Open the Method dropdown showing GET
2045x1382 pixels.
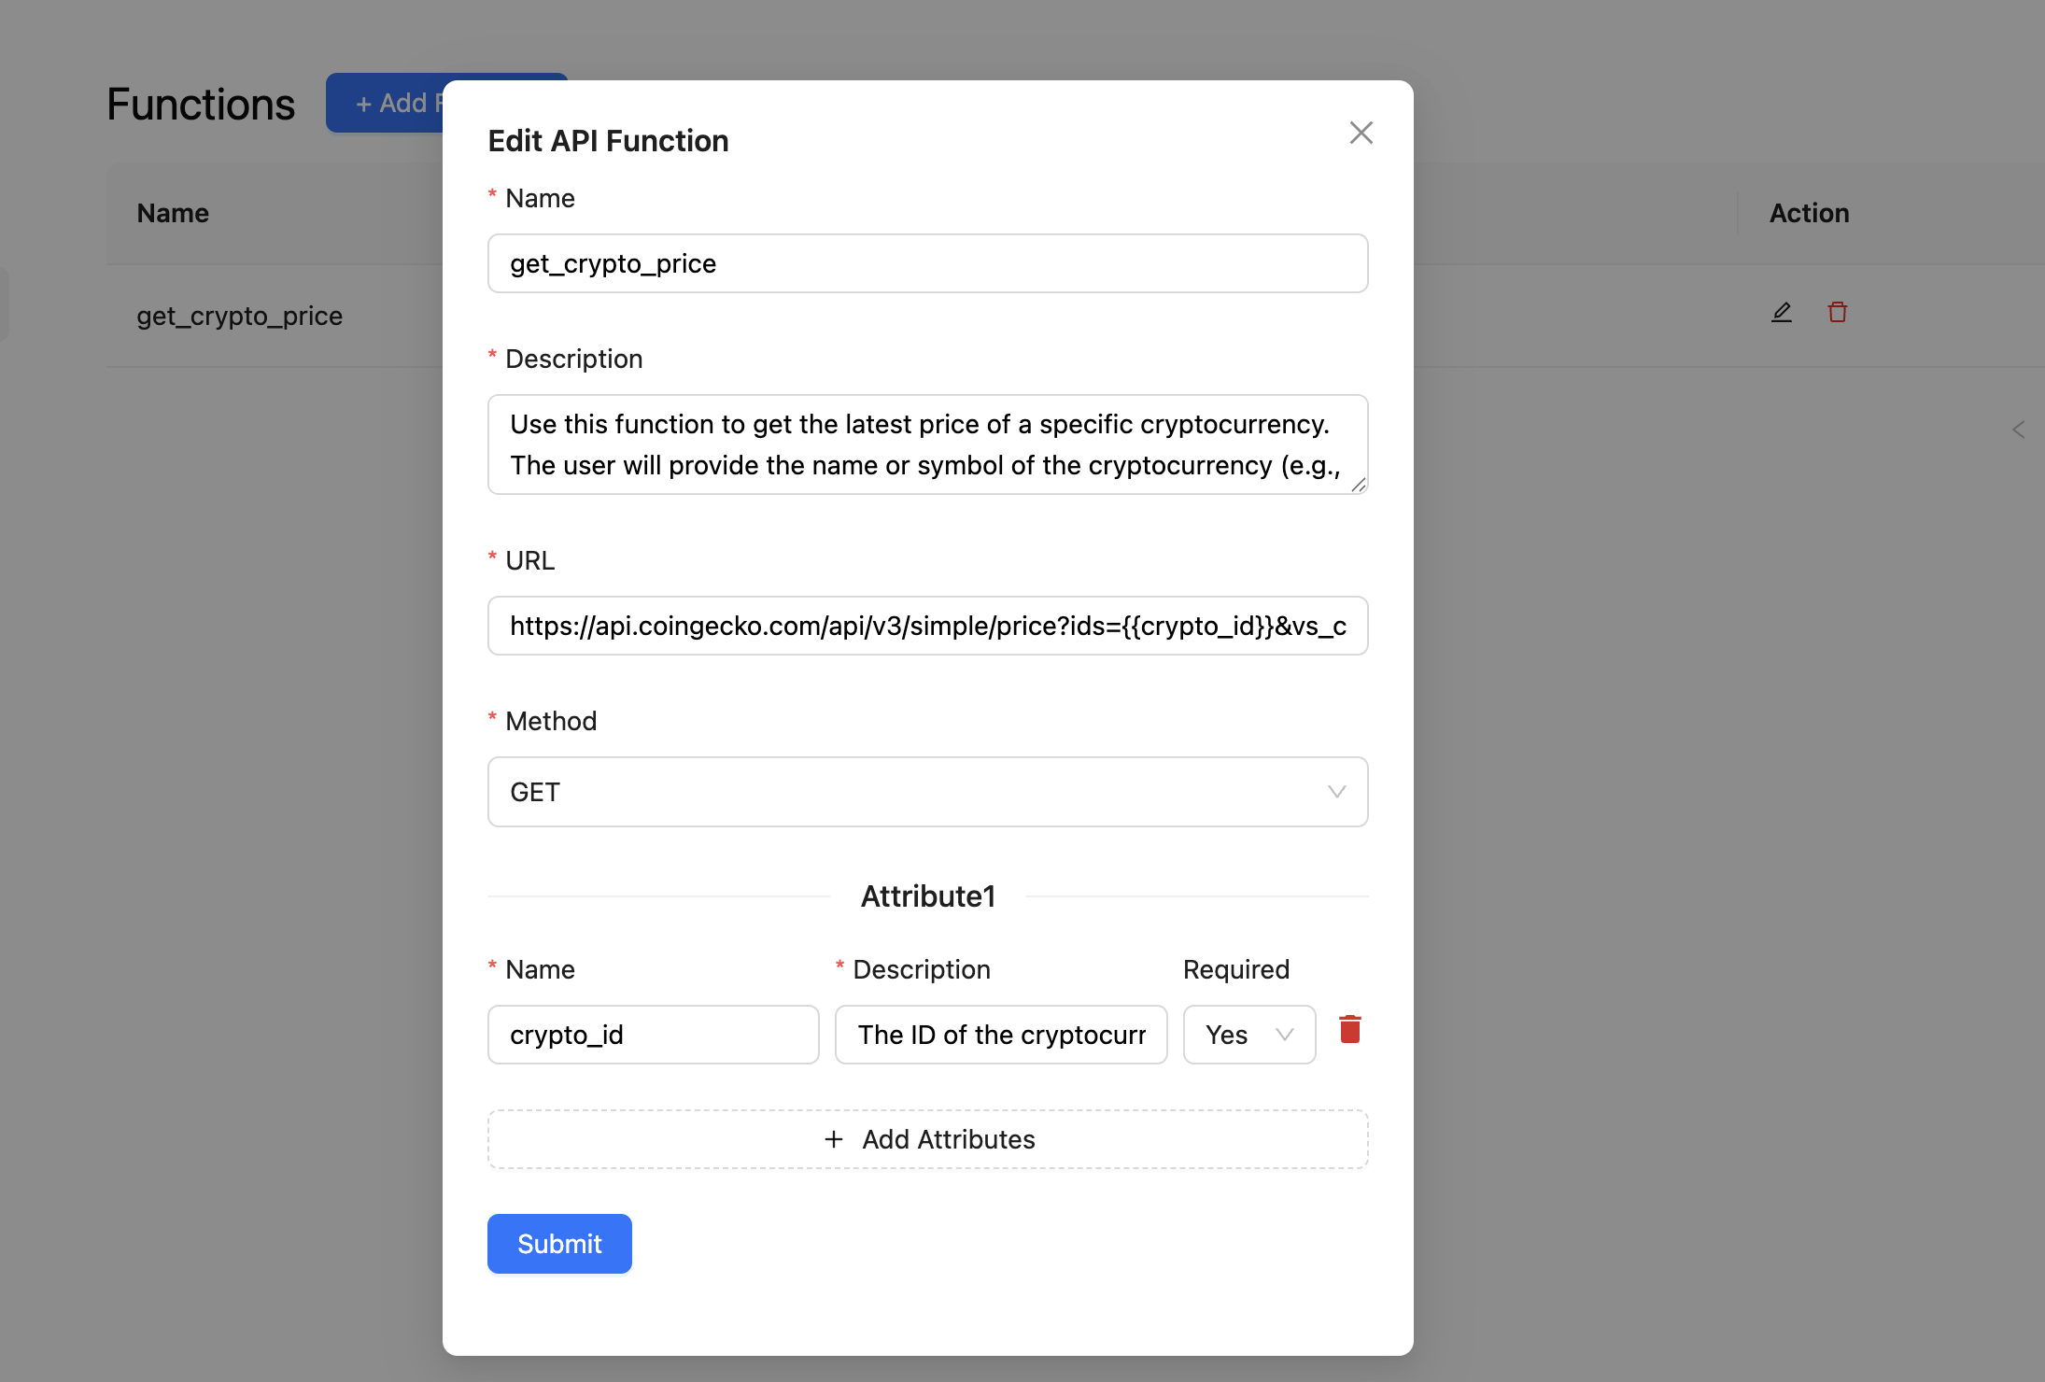pos(927,792)
